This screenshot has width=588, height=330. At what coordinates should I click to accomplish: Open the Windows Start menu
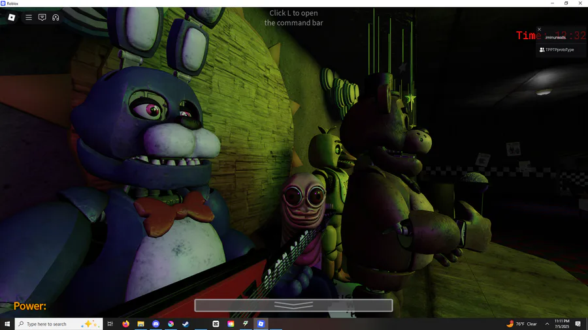coord(7,323)
